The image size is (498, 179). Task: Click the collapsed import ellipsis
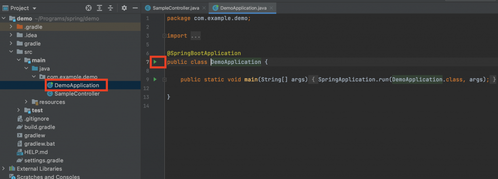tap(196, 36)
